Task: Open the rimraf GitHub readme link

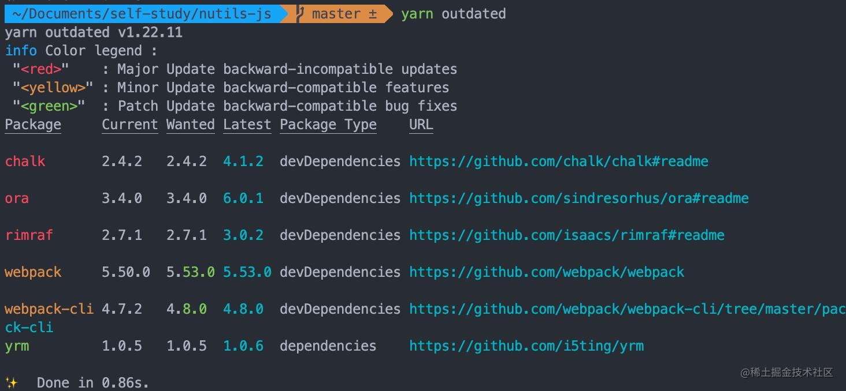Action: (566, 235)
